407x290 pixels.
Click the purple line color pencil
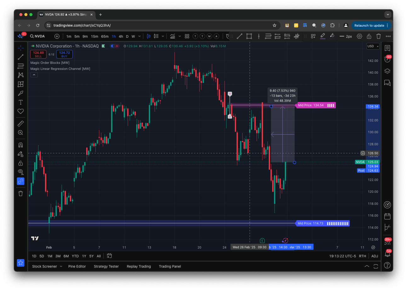point(323,37)
